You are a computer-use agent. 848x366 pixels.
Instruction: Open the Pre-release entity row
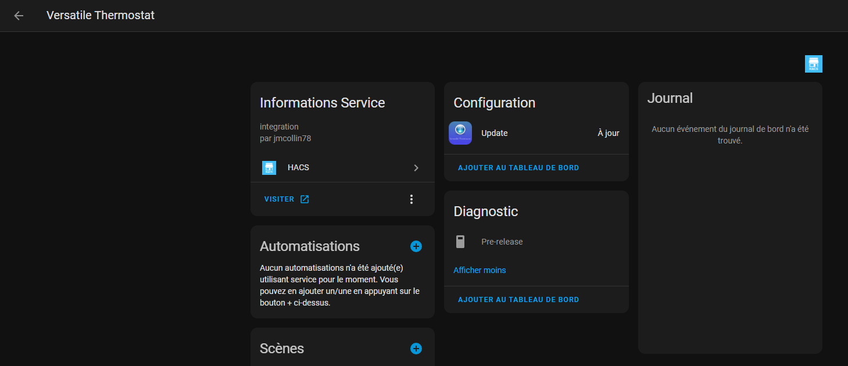[x=502, y=242]
